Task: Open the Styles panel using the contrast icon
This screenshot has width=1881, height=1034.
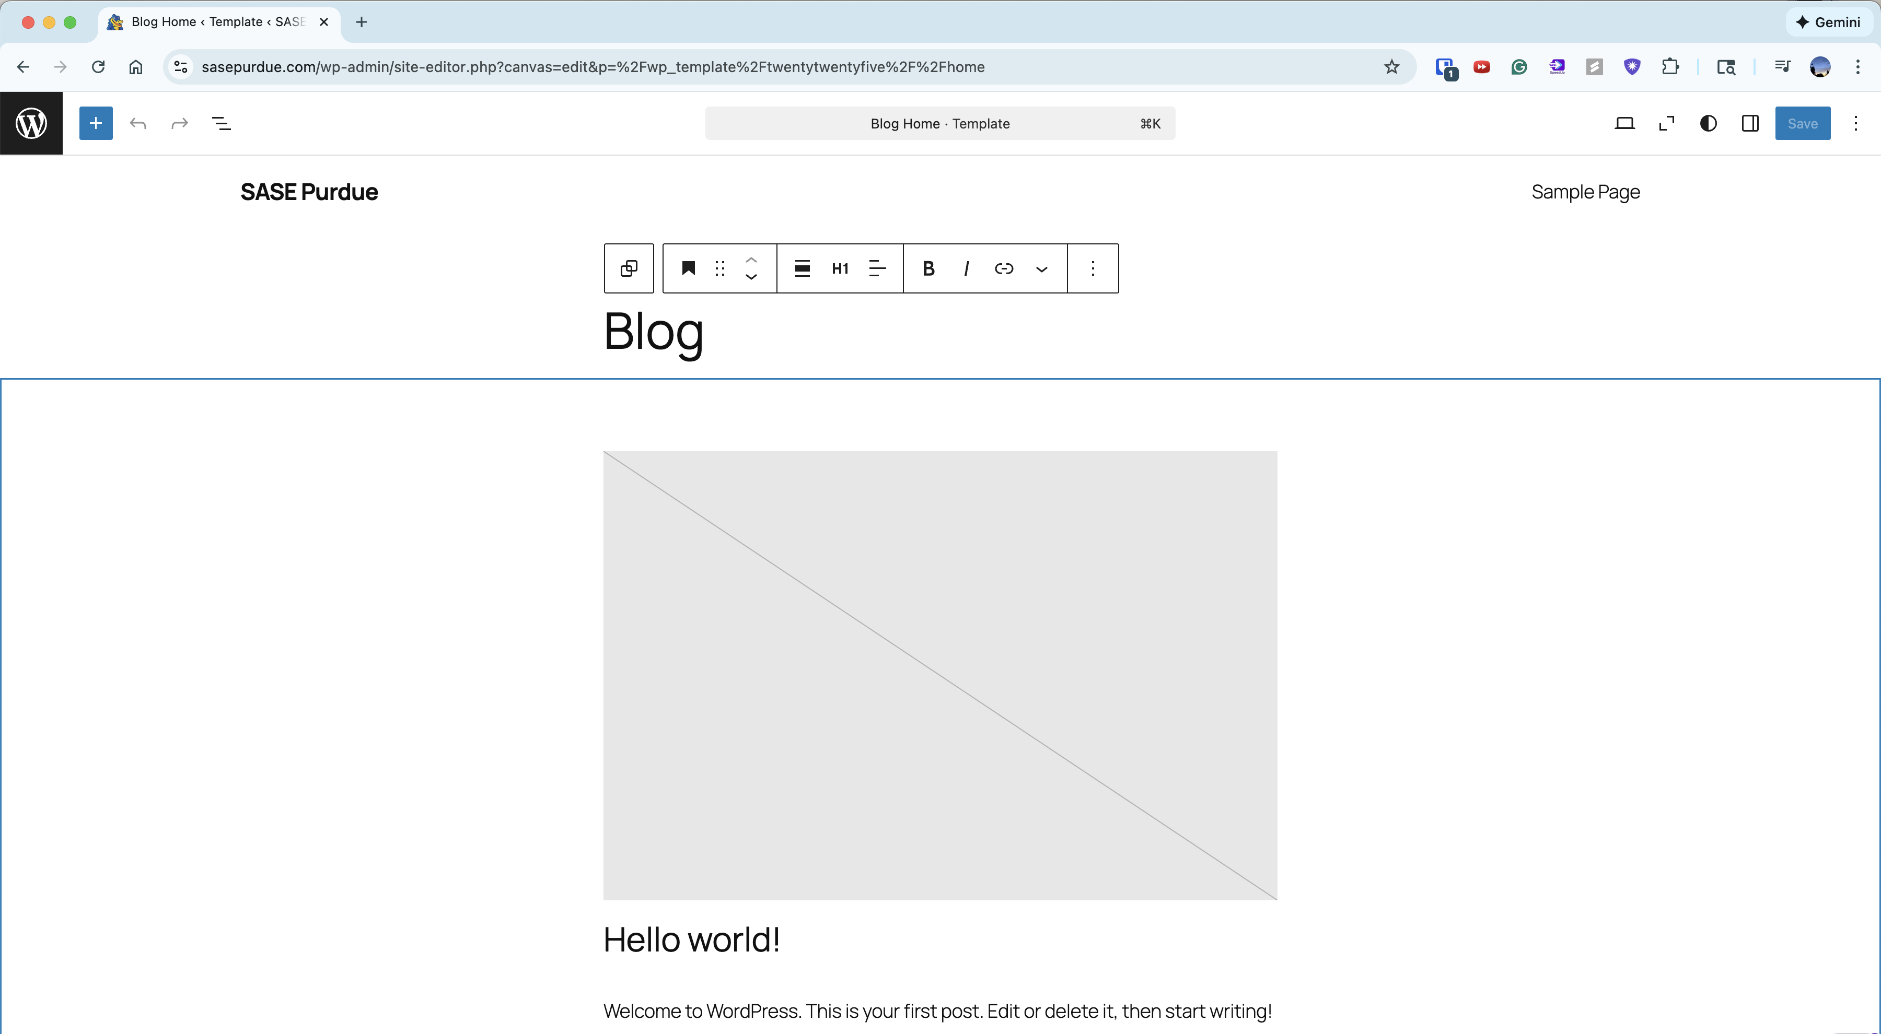Action: tap(1708, 123)
